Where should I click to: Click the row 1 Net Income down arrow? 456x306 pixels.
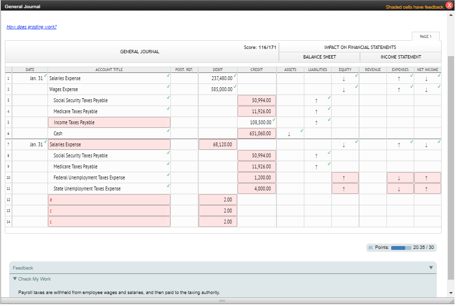pos(426,79)
